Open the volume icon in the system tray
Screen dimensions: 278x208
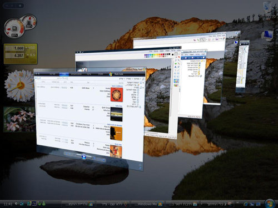[16, 204]
